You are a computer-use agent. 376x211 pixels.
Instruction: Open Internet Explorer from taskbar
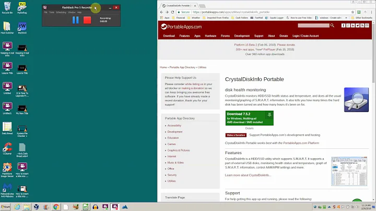pyautogui.click(x=17, y=207)
